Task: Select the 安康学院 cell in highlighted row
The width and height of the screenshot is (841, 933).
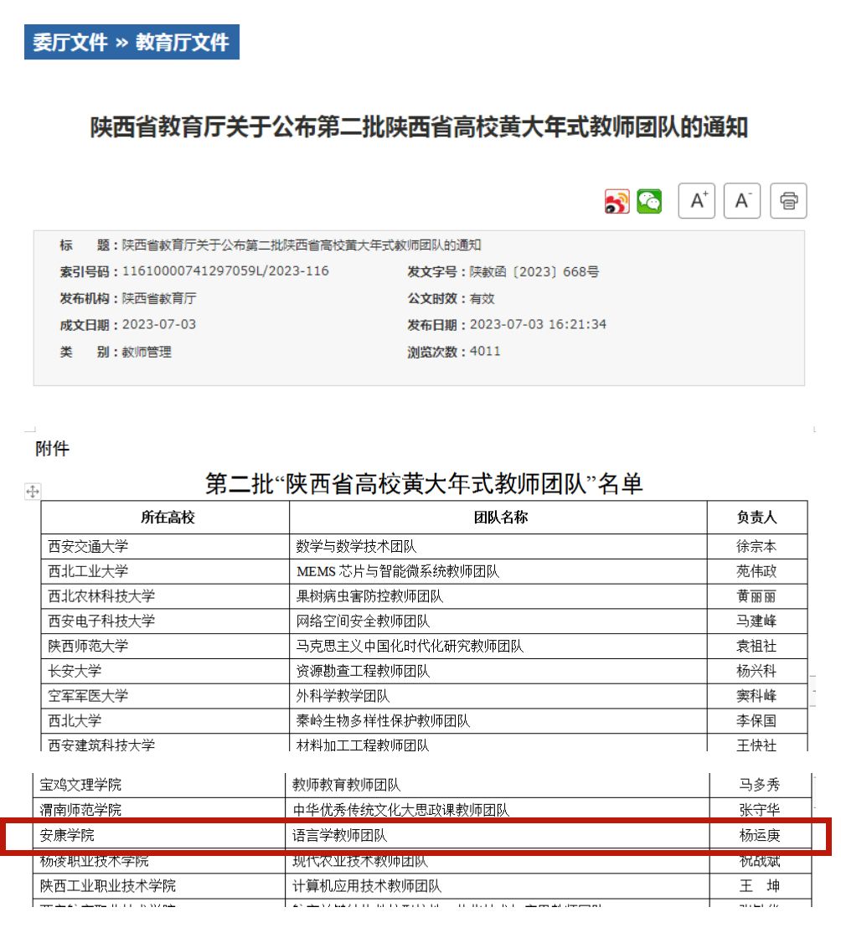Action: coord(68,835)
